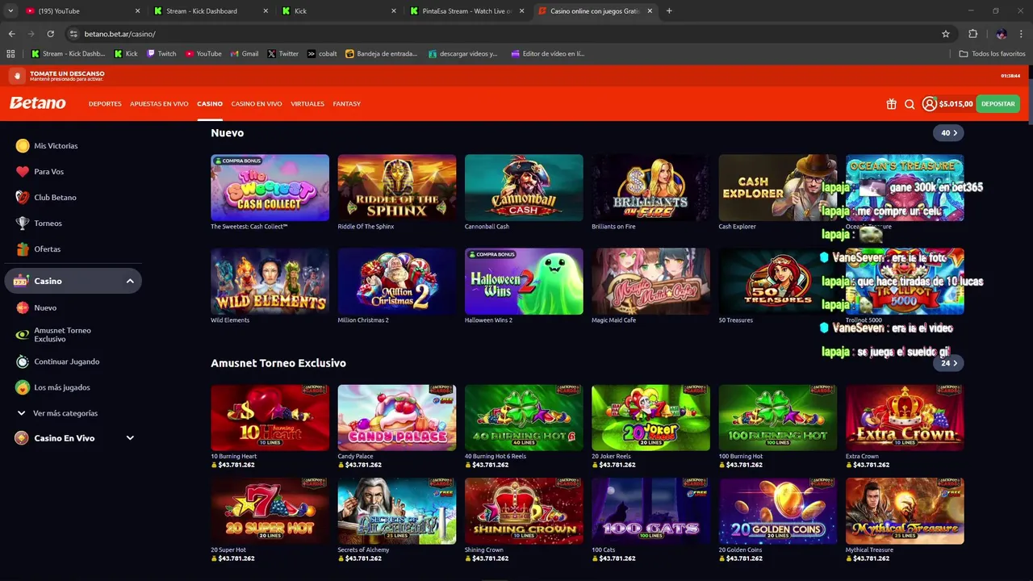This screenshot has width=1033, height=581.
Task: Open descargar videos bookmark
Action: point(463,54)
